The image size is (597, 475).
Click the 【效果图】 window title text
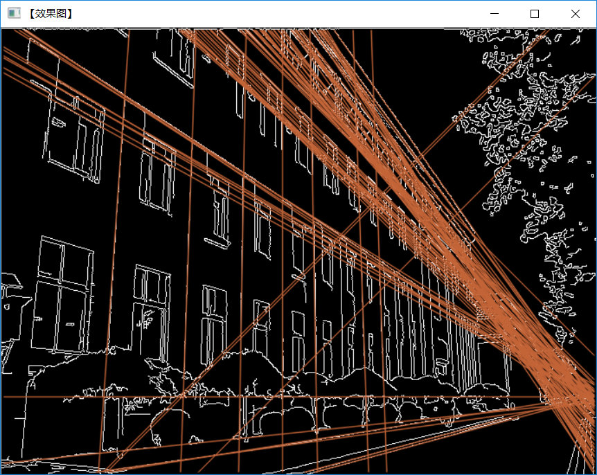(x=51, y=14)
